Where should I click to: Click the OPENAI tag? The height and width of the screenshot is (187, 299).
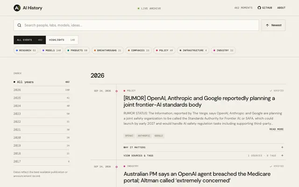(x=129, y=136)
